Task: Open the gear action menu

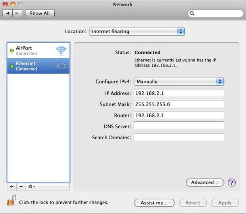Action: click(x=31, y=186)
